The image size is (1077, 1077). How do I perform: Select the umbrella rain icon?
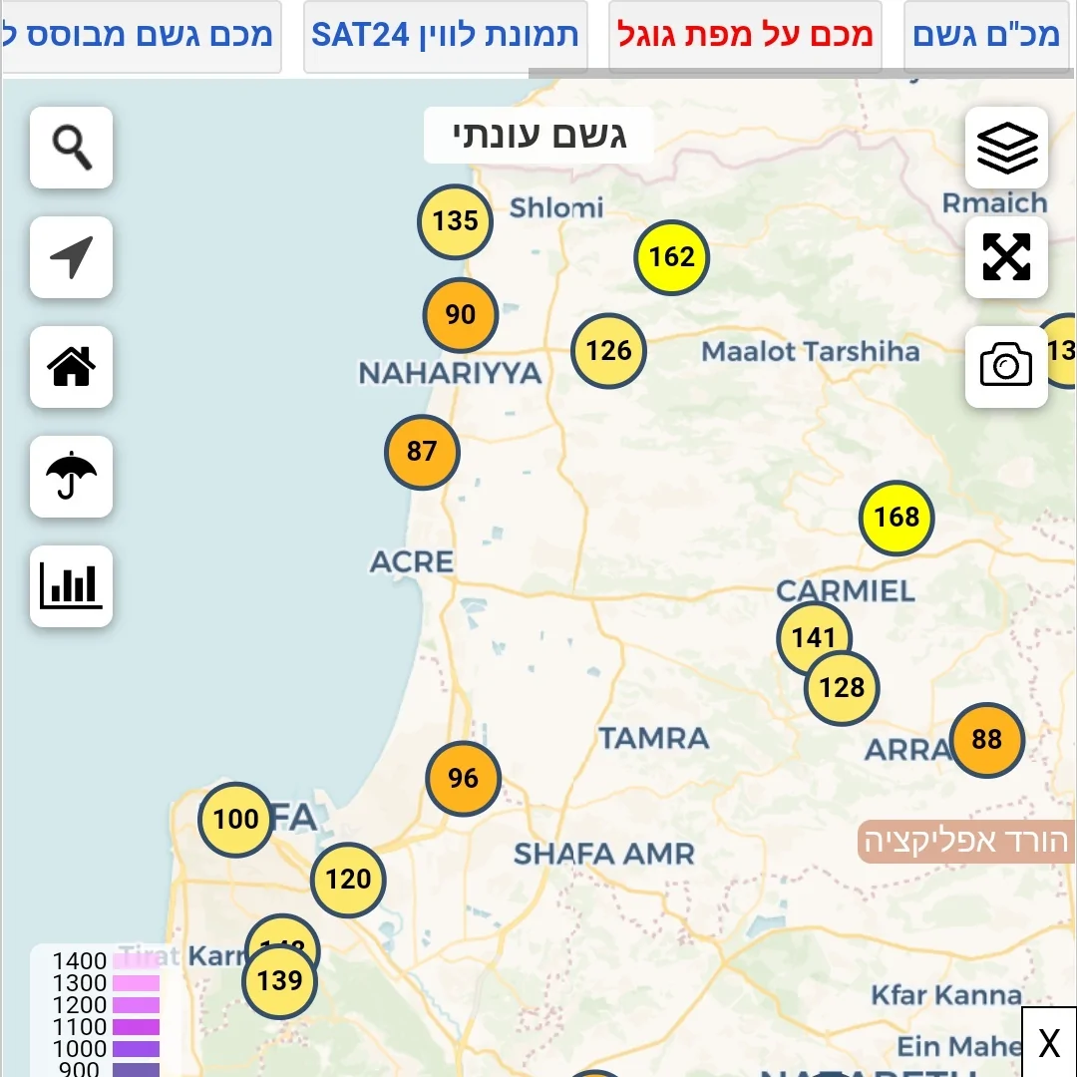pyautogui.click(x=71, y=476)
